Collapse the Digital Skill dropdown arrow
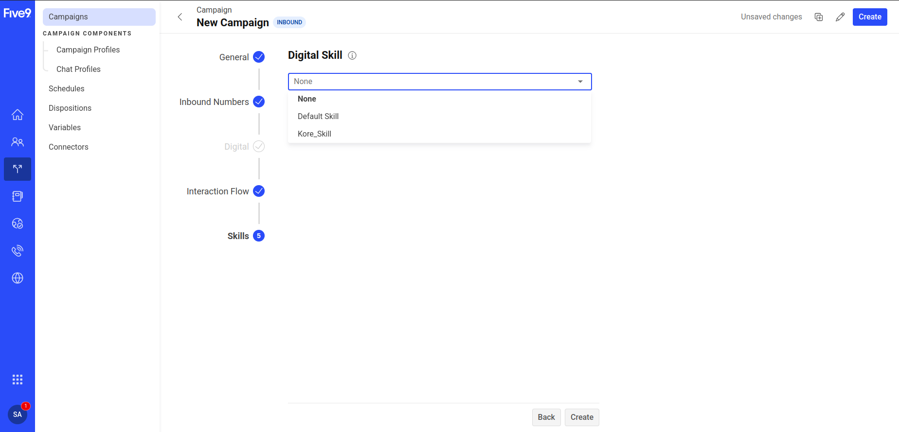Viewport: 899px width, 432px height. (x=580, y=82)
